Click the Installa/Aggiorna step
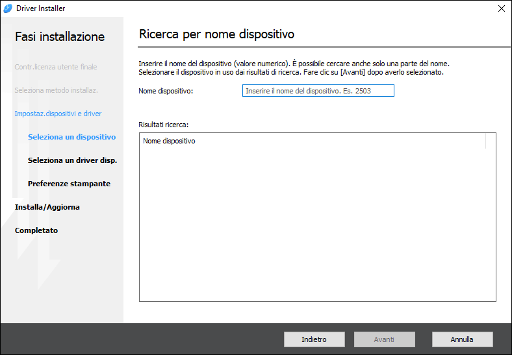512x355 pixels. click(47, 207)
